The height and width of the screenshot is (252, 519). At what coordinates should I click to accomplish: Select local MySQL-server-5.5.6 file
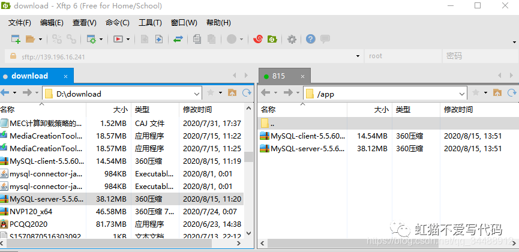pos(122,199)
